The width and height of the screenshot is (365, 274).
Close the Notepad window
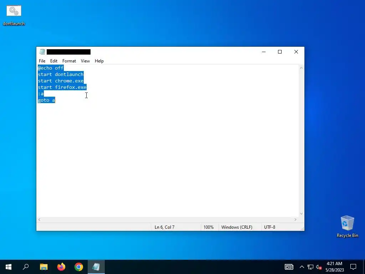coord(296,52)
